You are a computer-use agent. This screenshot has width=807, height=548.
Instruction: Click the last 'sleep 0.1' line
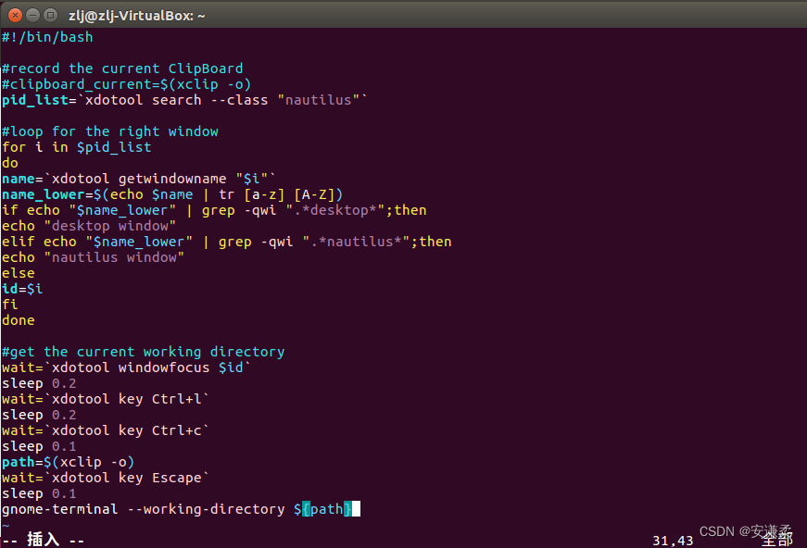39,493
